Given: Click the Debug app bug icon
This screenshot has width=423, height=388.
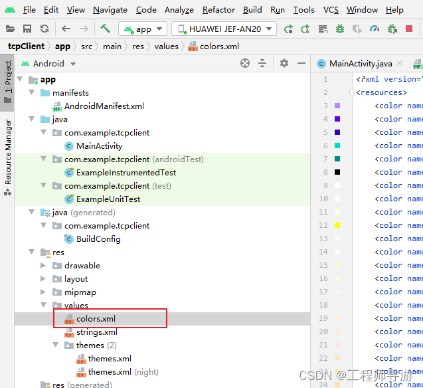Looking at the screenshot, I should tap(340, 29).
